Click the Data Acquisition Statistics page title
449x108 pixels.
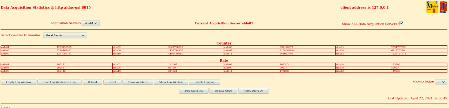(46, 8)
